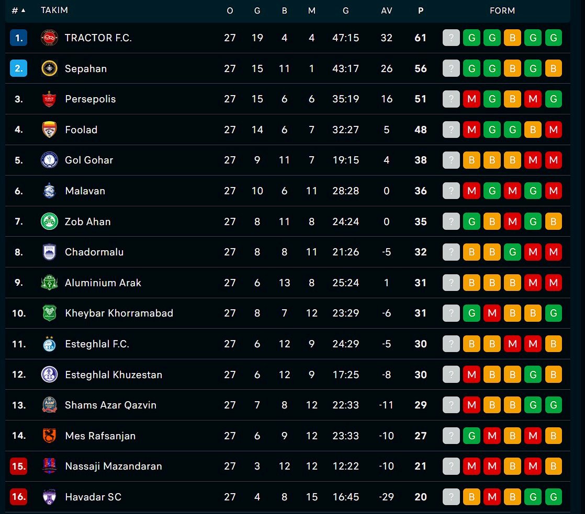Image resolution: width=585 pixels, height=514 pixels.
Task: Sort standings by AV goal difference header
Action: click(387, 10)
